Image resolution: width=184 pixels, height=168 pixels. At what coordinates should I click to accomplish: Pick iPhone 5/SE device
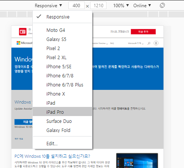(x=62, y=67)
